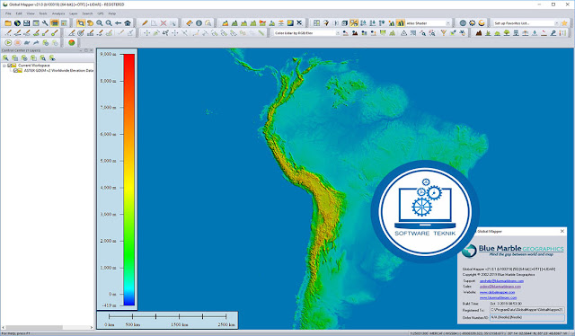Click the crosshair move vertex icon
The height and width of the screenshot is (336, 575).
[x=146, y=33]
